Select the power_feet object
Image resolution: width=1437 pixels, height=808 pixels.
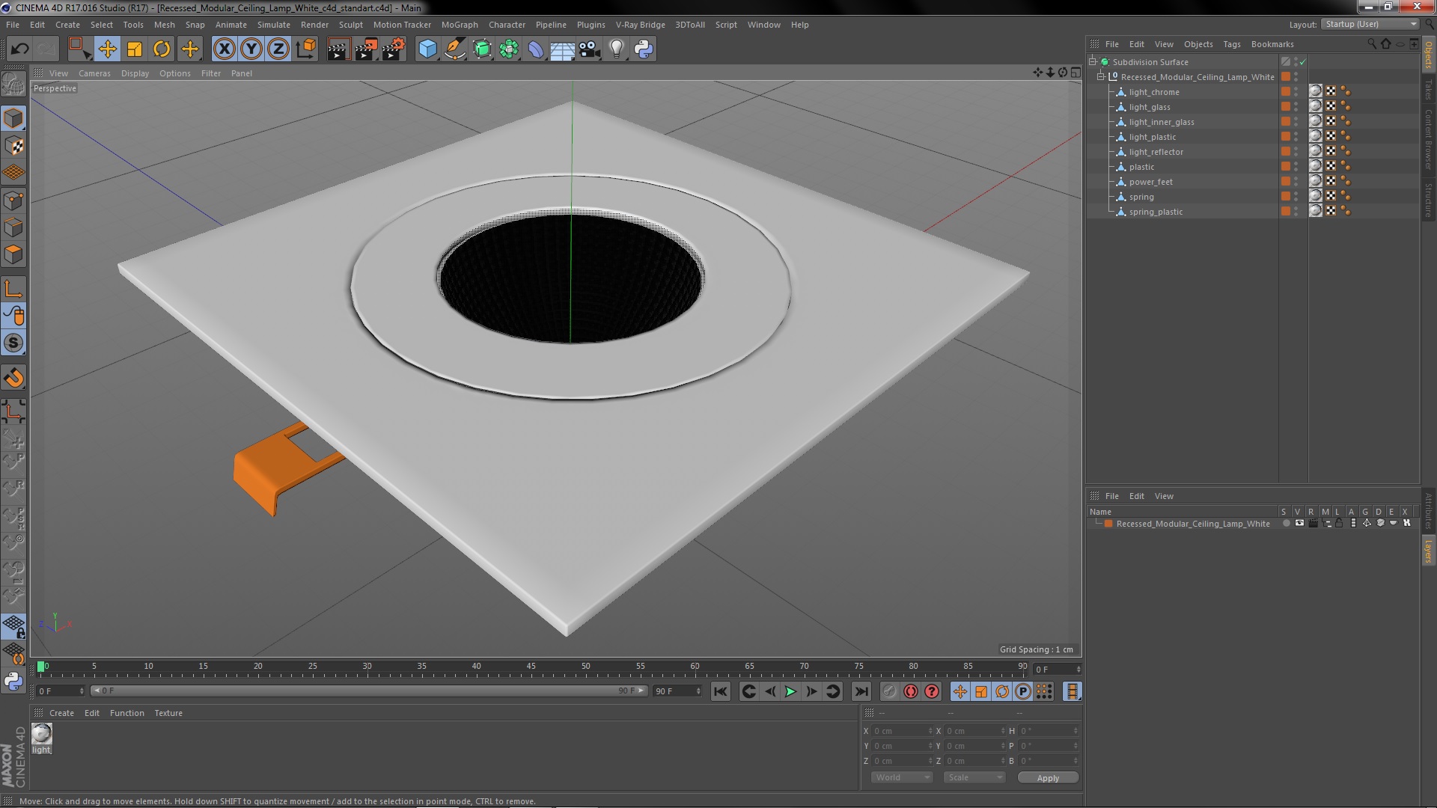coord(1150,182)
